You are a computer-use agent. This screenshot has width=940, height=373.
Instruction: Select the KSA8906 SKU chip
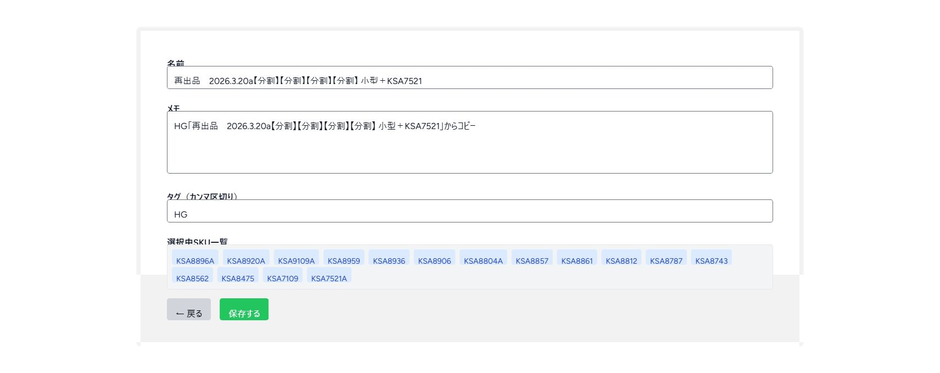434,259
